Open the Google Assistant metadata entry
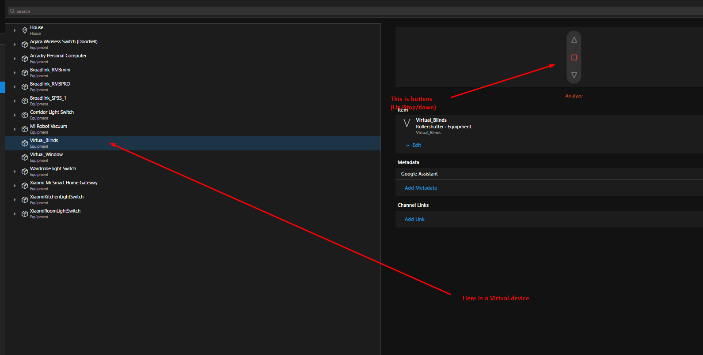Screen dimensions: 703x355 coord(419,174)
